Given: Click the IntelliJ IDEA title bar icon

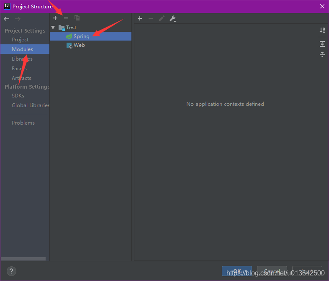Looking at the screenshot, I should [7, 6].
